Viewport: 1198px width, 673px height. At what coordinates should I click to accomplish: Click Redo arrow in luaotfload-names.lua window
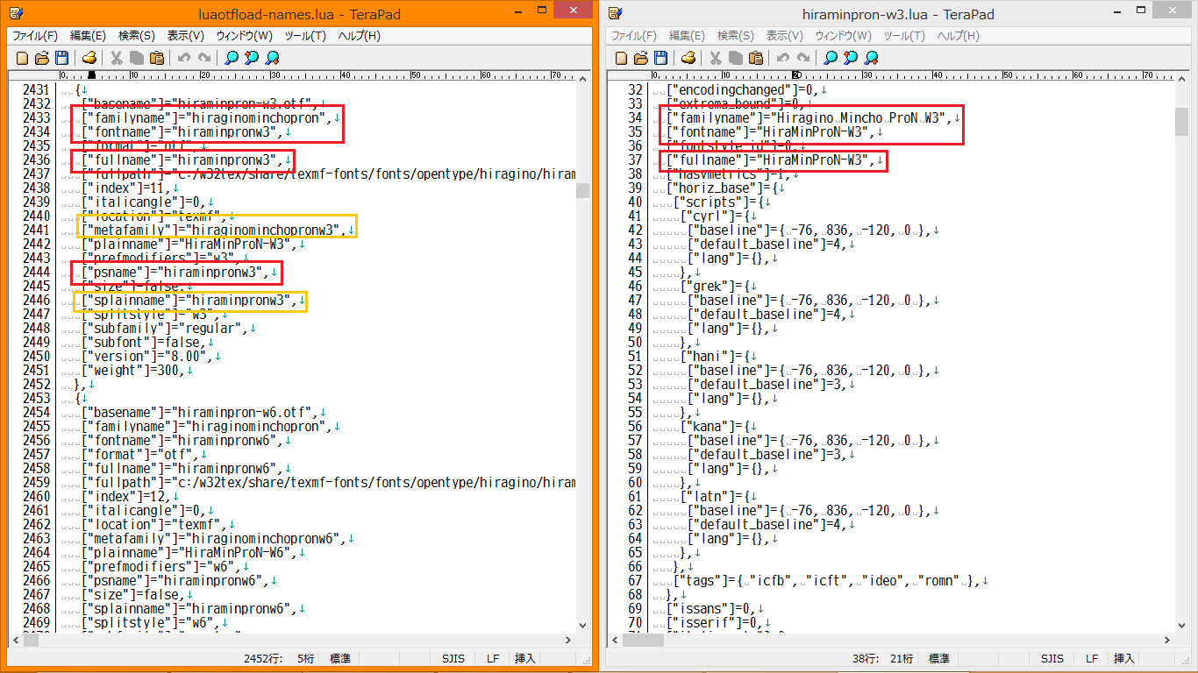point(203,58)
